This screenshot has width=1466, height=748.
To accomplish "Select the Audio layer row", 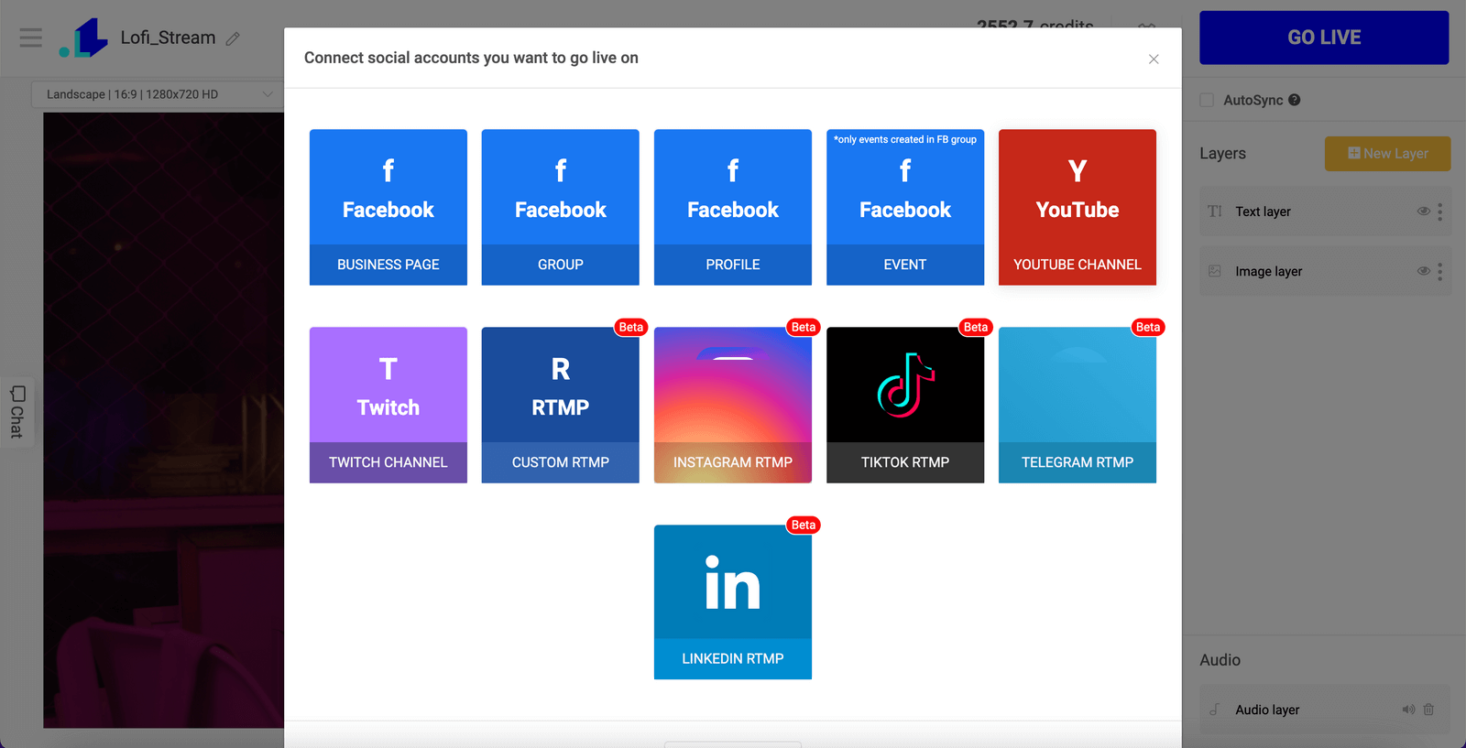I will click(x=1325, y=710).
